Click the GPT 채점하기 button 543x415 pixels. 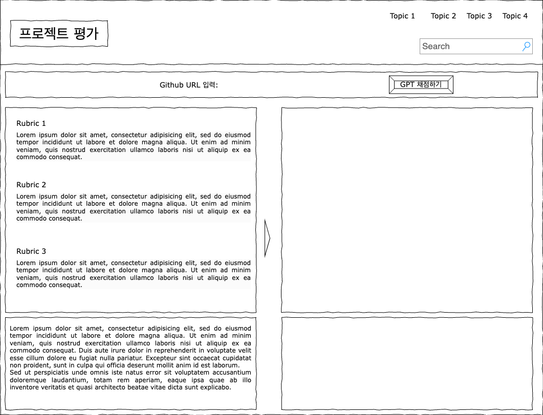pos(421,85)
